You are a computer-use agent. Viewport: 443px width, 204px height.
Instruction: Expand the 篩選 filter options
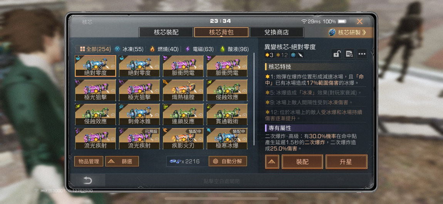tap(122, 161)
